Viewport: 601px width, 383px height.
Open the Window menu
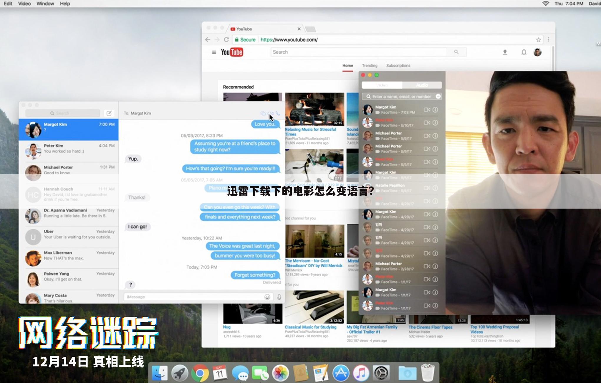45,4
